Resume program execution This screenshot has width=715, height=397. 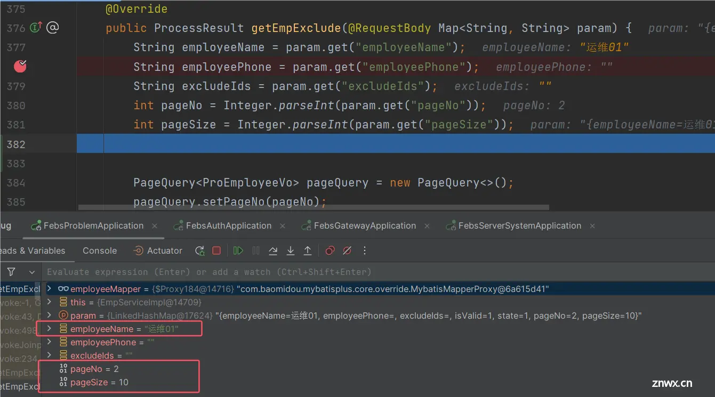(238, 250)
